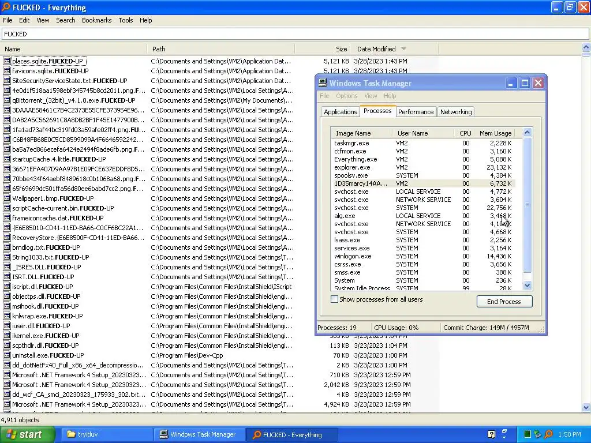Image resolution: width=591 pixels, height=443 pixels.
Task: Sort processes by Image Name column
Action: pyautogui.click(x=362, y=133)
